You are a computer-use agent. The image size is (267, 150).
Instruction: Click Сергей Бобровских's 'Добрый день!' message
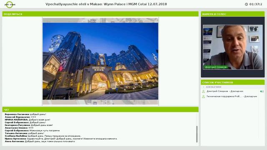tap(25, 122)
